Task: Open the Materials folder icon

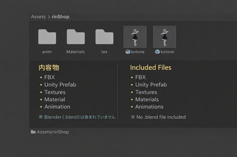Action: point(76,37)
